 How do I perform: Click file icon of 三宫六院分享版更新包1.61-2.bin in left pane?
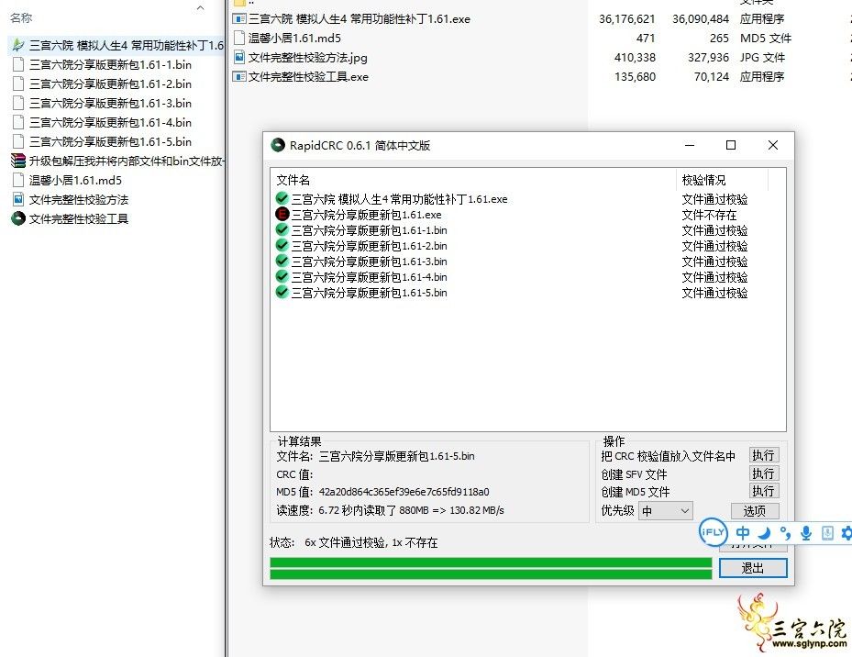[x=18, y=84]
